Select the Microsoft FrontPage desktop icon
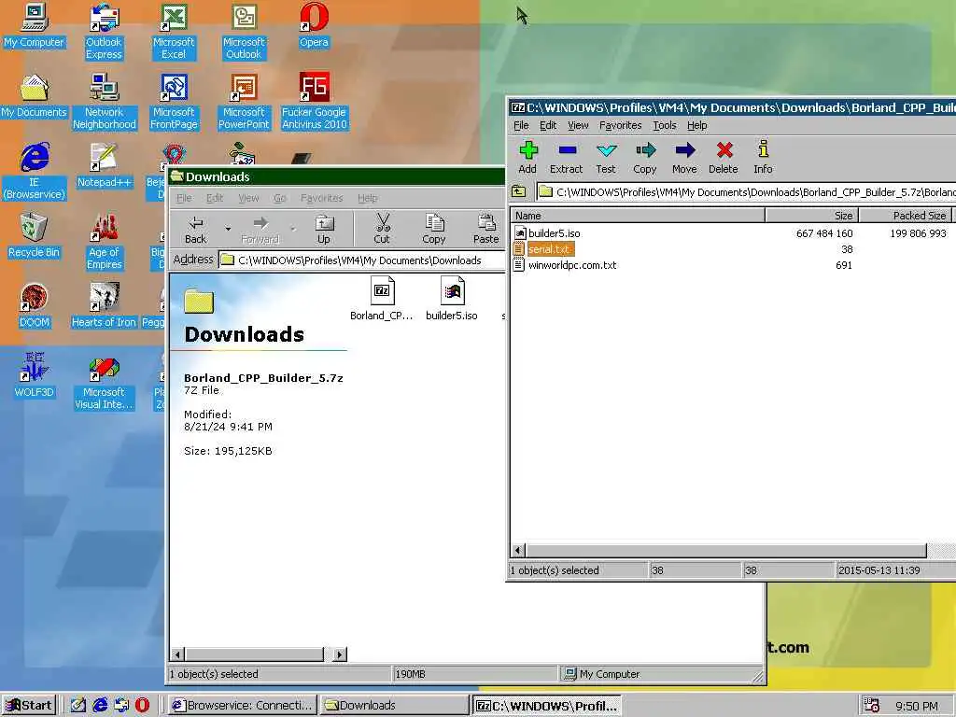The height and width of the screenshot is (717, 956). tap(174, 102)
